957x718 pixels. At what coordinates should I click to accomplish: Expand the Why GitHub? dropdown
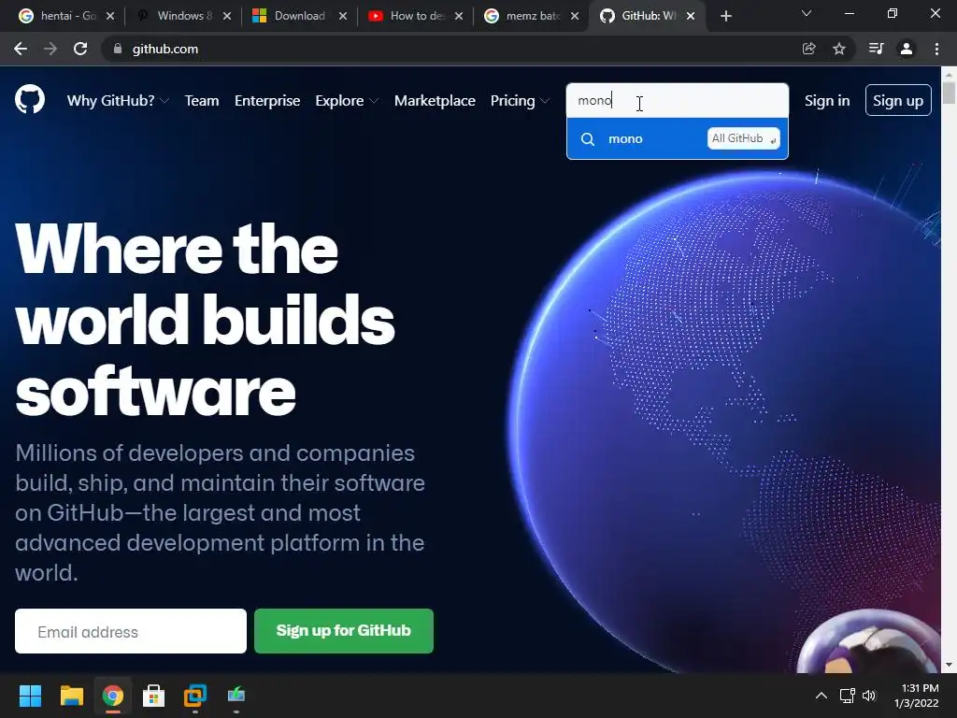coord(118,101)
